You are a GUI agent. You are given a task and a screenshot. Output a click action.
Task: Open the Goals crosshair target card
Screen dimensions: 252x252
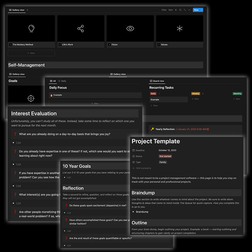click(31, 99)
